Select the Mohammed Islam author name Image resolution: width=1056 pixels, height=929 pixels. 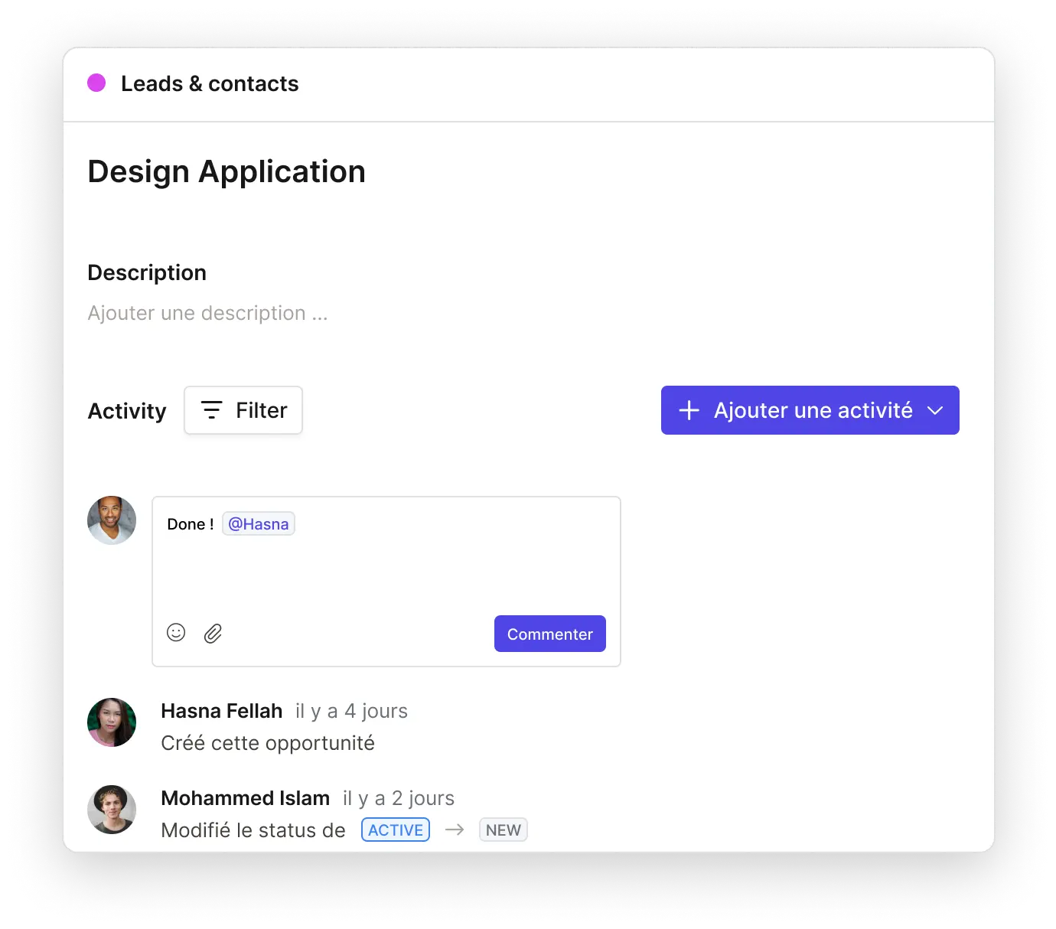(x=246, y=798)
